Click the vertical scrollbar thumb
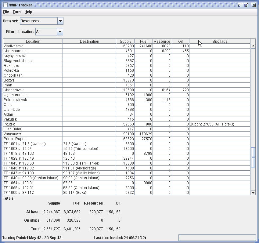The width and height of the screenshot is (259, 243). pyautogui.click(x=253, y=157)
